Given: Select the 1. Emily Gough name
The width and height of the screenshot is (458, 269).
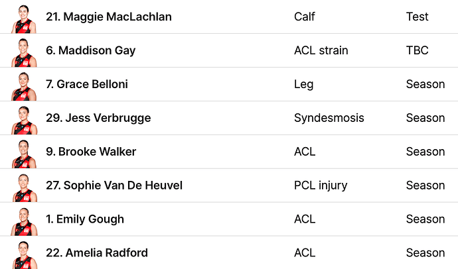Looking at the screenshot, I should [85, 219].
